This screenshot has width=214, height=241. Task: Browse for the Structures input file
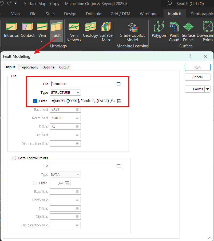coord(119,84)
